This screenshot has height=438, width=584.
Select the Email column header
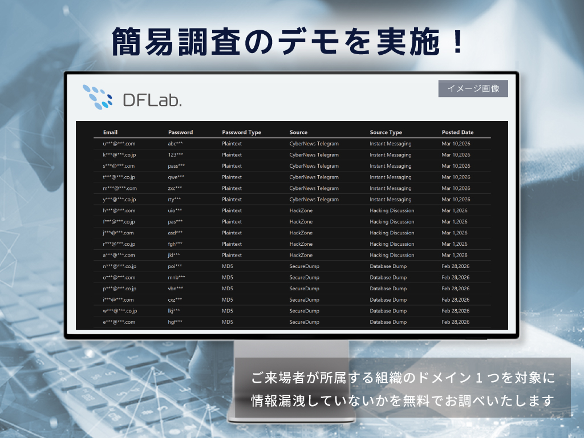tap(110, 132)
